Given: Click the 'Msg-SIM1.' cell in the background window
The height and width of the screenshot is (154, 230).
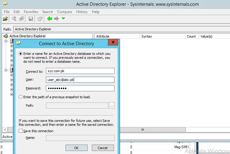Looking at the screenshot, I should [182, 147].
